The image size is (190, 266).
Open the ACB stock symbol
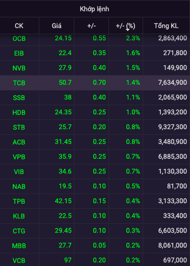coord(19,142)
